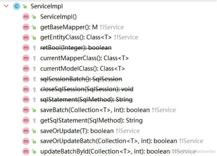Click the public access icon beside ServiceImpl class
This screenshot has height=156, width=217.
pyautogui.click(x=25, y=6)
